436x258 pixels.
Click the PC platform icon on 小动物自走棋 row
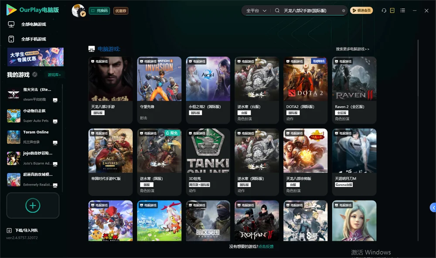point(55,122)
